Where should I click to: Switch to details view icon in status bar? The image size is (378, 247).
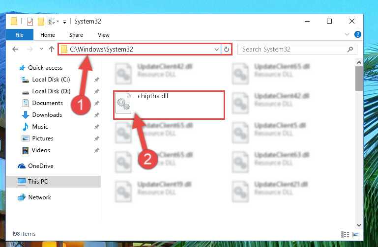pyautogui.click(x=345, y=234)
